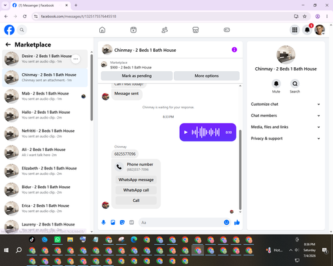Image resolution: width=333 pixels, height=266 pixels.
Task: Expand Privacy & support section
Action: [286, 138]
